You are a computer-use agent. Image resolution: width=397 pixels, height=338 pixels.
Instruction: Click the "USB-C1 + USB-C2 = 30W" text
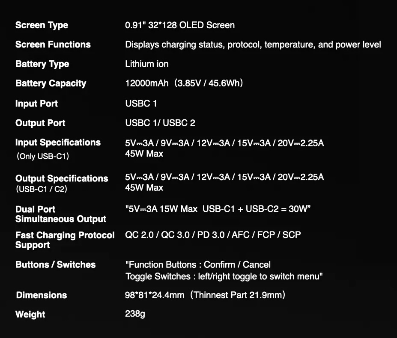257,209
